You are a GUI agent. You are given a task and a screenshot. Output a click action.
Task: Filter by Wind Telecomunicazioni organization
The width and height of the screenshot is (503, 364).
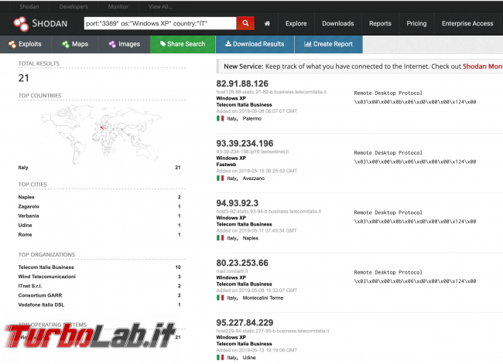[x=47, y=277]
